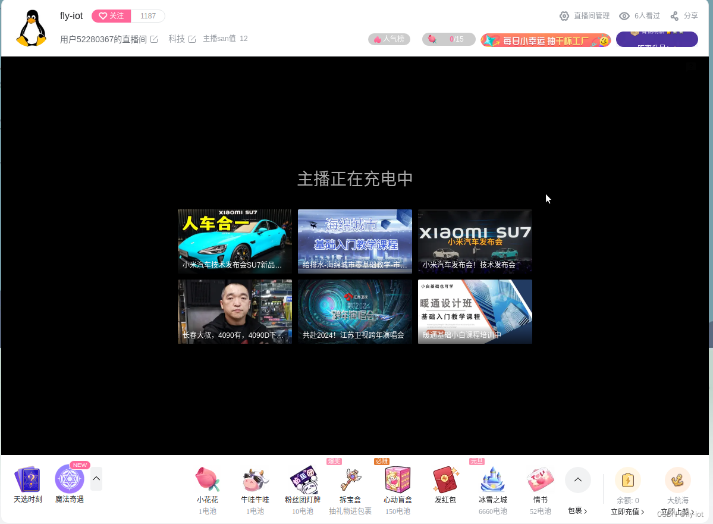Viewport: 713px width, 524px height.
Task: Edit the 科技 category pencil icon
Action: point(192,39)
